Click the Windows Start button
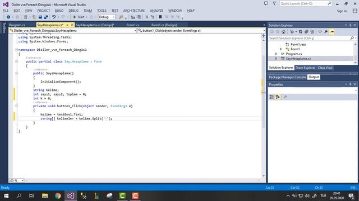Viewport: 359px width, 201px height. (6, 196)
